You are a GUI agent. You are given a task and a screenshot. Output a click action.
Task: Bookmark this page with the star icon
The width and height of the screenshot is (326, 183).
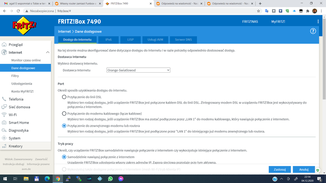pos(258,11)
